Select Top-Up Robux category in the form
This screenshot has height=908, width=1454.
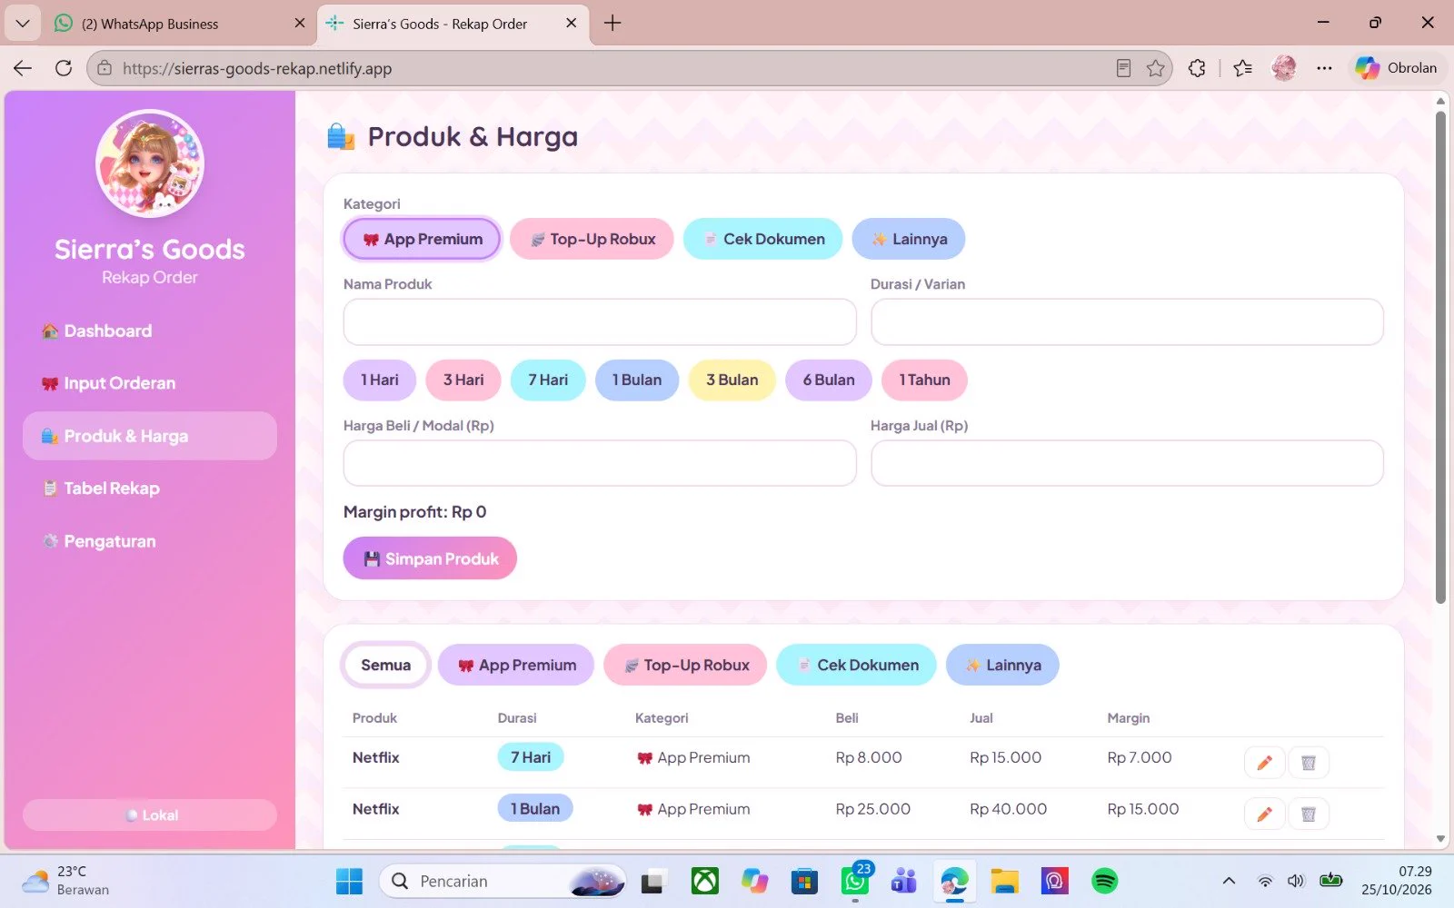click(x=592, y=239)
